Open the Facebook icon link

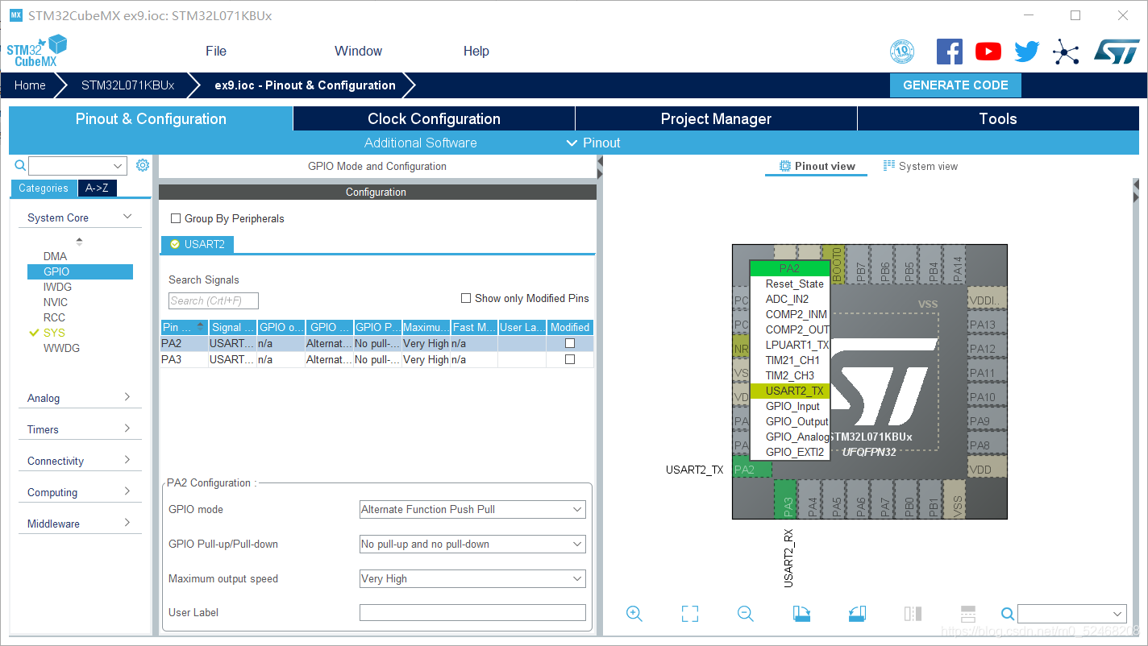point(949,52)
